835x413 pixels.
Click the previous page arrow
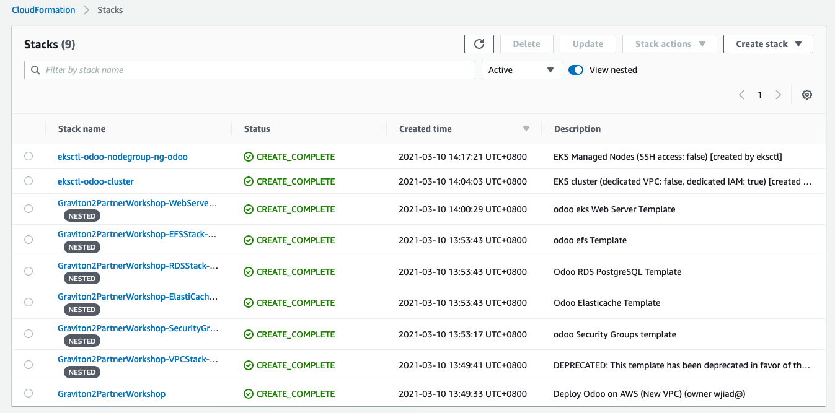pos(741,94)
